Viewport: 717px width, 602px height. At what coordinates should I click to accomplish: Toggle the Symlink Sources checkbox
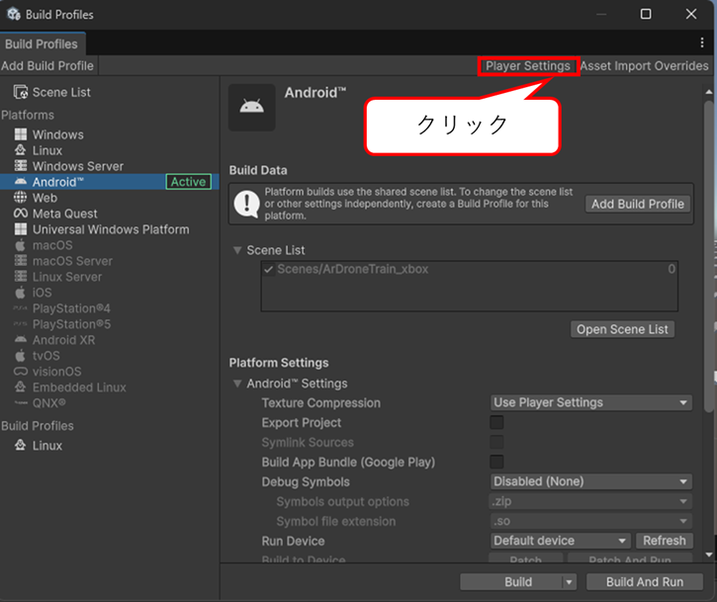[496, 442]
